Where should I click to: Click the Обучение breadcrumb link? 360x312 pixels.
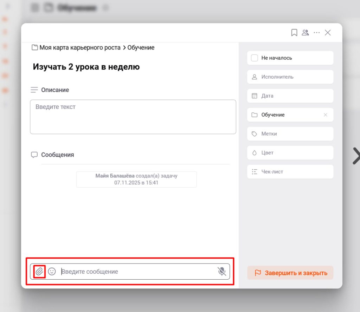coord(141,47)
